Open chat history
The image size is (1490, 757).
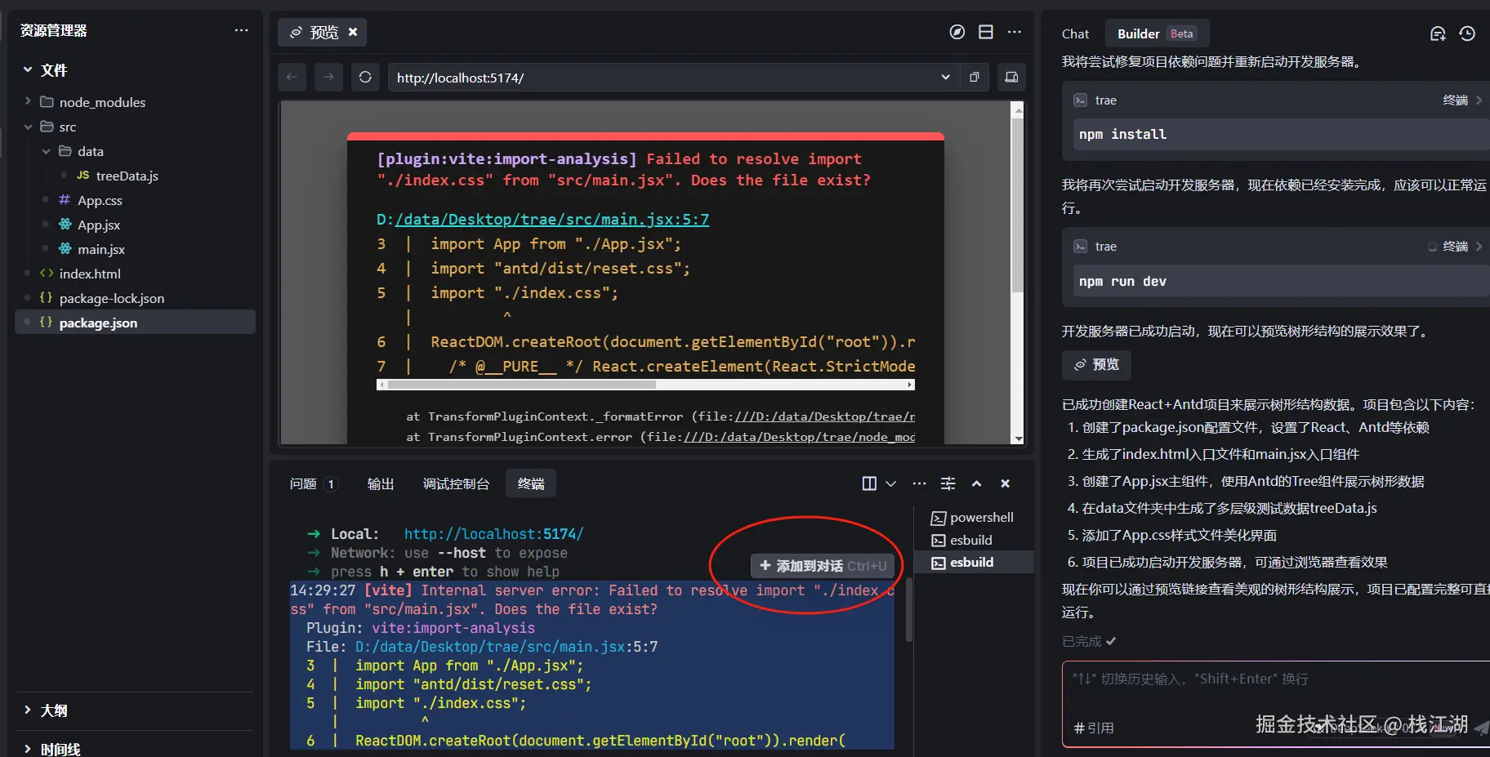pos(1467,33)
